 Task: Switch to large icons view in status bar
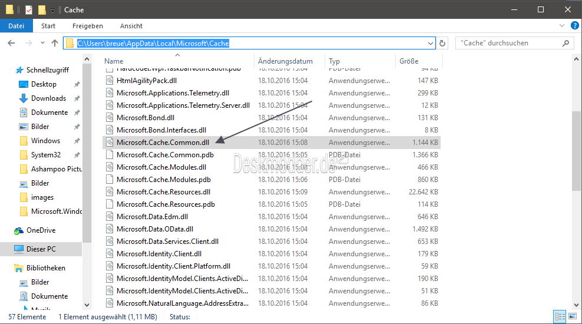(573, 316)
